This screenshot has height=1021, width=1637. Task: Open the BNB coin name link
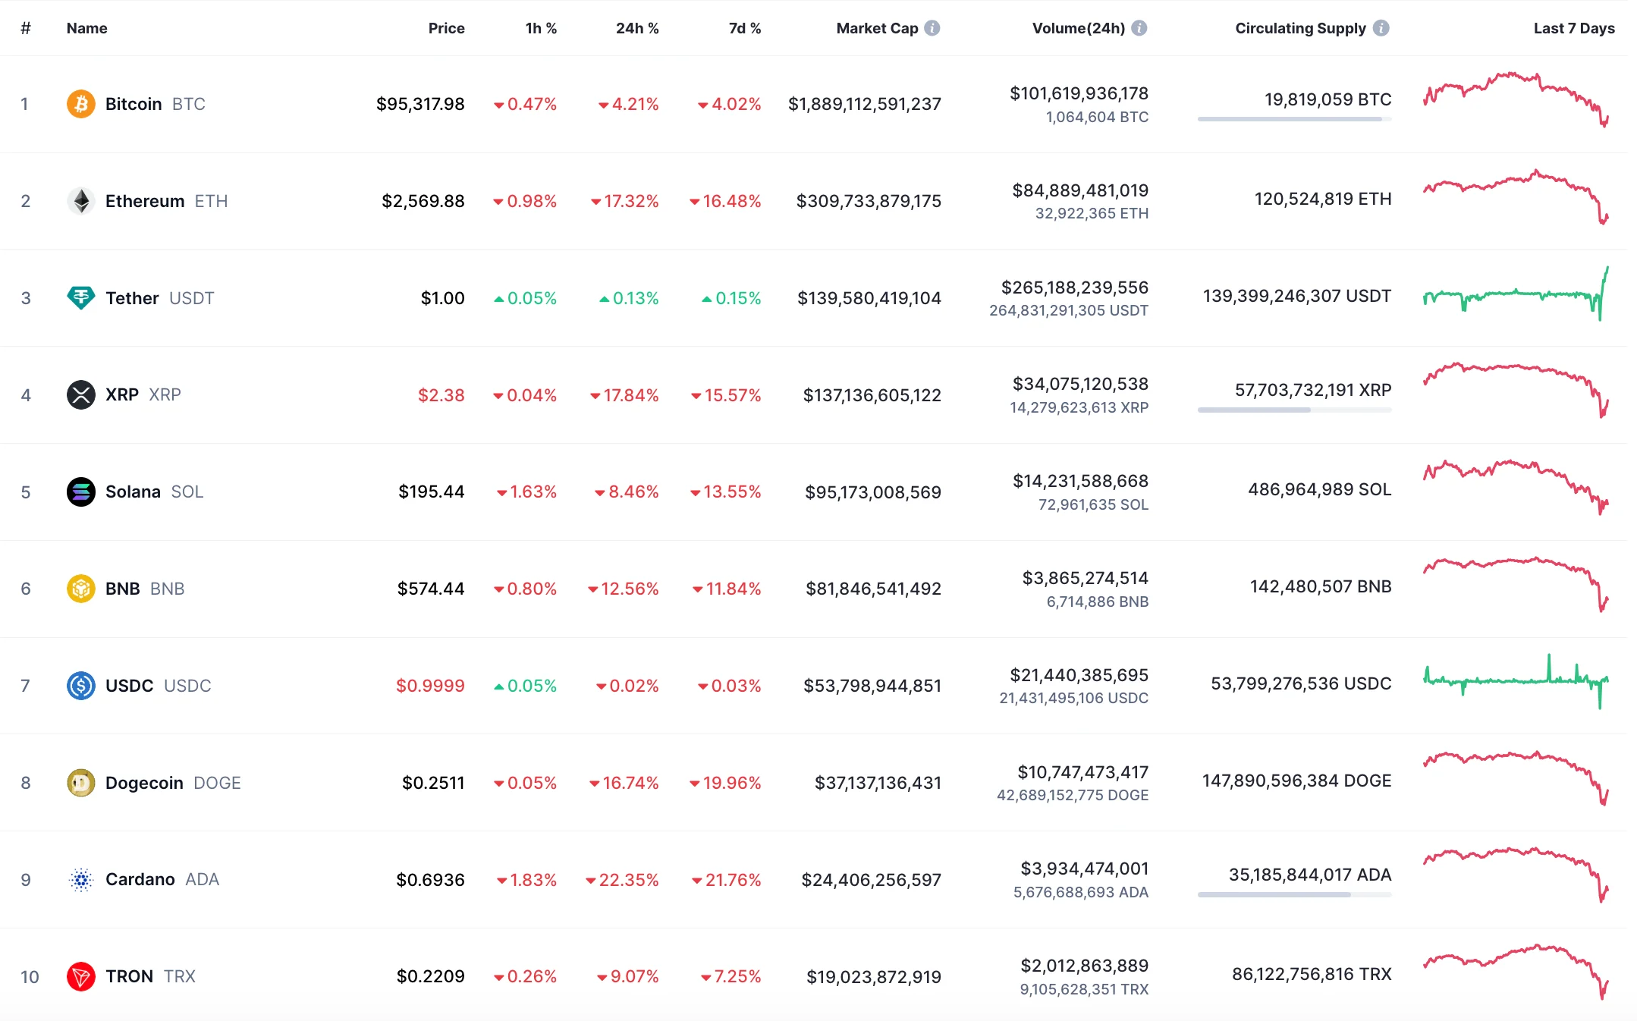tap(123, 589)
